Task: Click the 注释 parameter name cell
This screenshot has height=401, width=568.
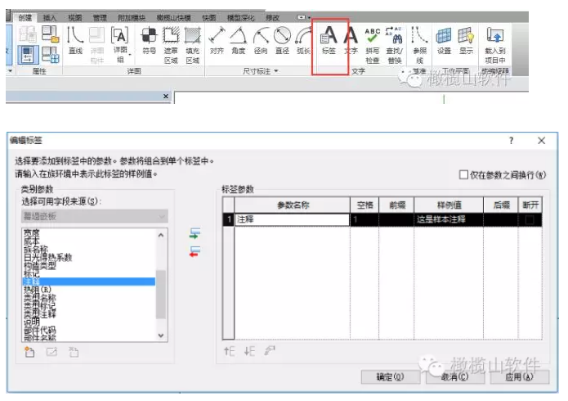Action: [293, 219]
